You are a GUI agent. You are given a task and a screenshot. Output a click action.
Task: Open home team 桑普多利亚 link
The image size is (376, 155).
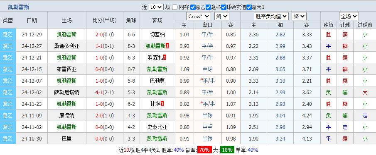[x=66, y=46]
